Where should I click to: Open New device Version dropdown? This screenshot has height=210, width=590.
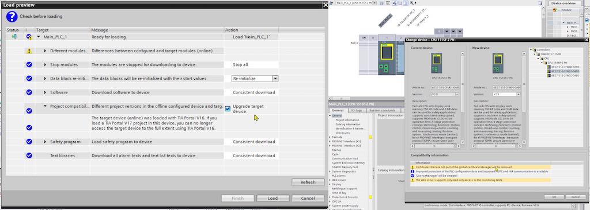pos(518,94)
